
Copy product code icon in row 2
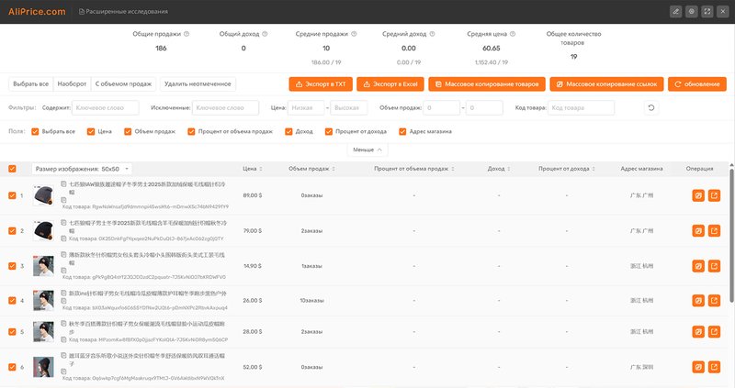[63, 238]
